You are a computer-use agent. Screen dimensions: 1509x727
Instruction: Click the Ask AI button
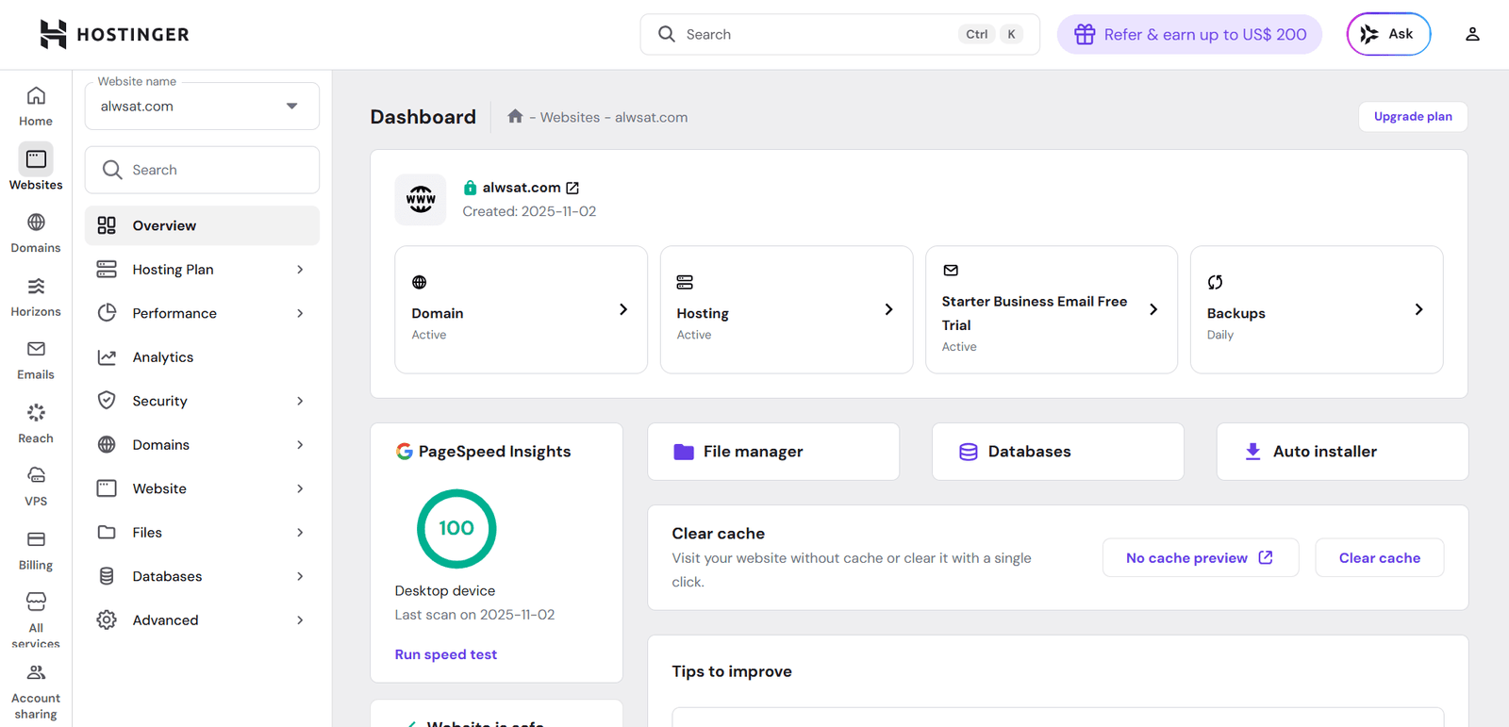1388,34
